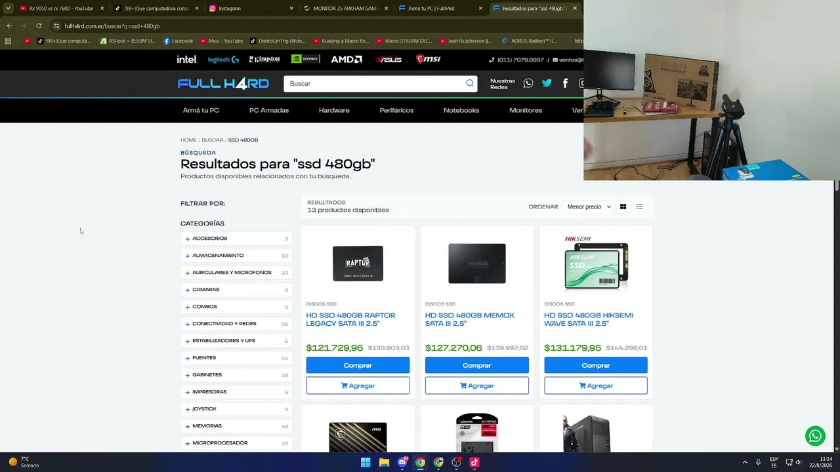This screenshot has width=840, height=472.
Task: Open the HD SSD 480GB MEMOX product link
Action: (470, 319)
